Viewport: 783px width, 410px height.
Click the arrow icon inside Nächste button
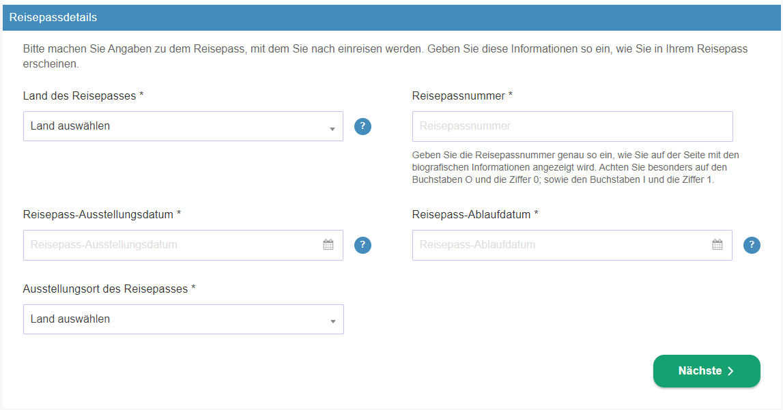point(730,371)
